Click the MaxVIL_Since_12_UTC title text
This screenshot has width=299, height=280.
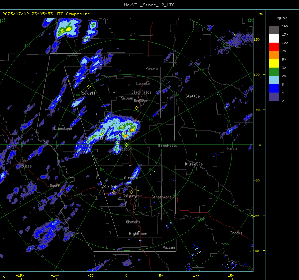pyautogui.click(x=149, y=5)
